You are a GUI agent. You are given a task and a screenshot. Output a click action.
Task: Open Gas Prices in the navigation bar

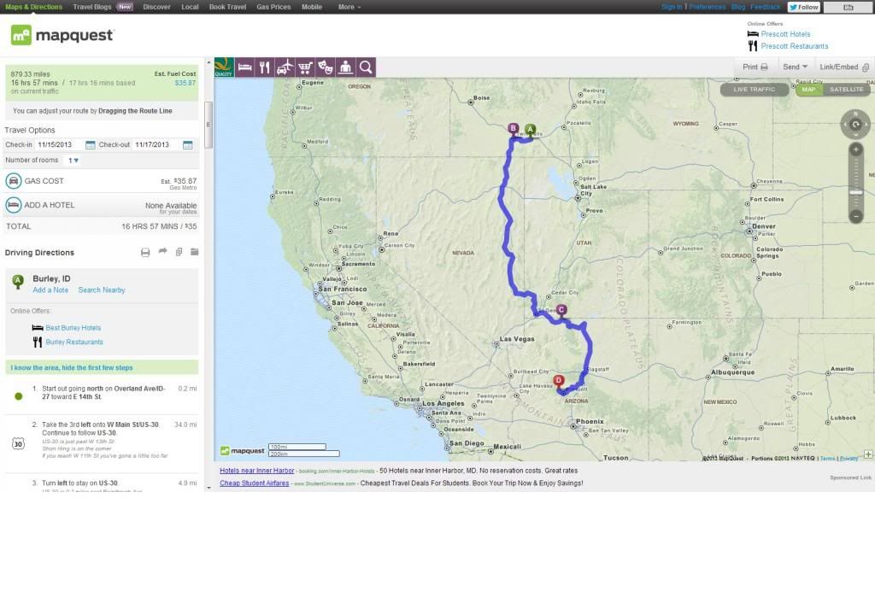pos(273,7)
